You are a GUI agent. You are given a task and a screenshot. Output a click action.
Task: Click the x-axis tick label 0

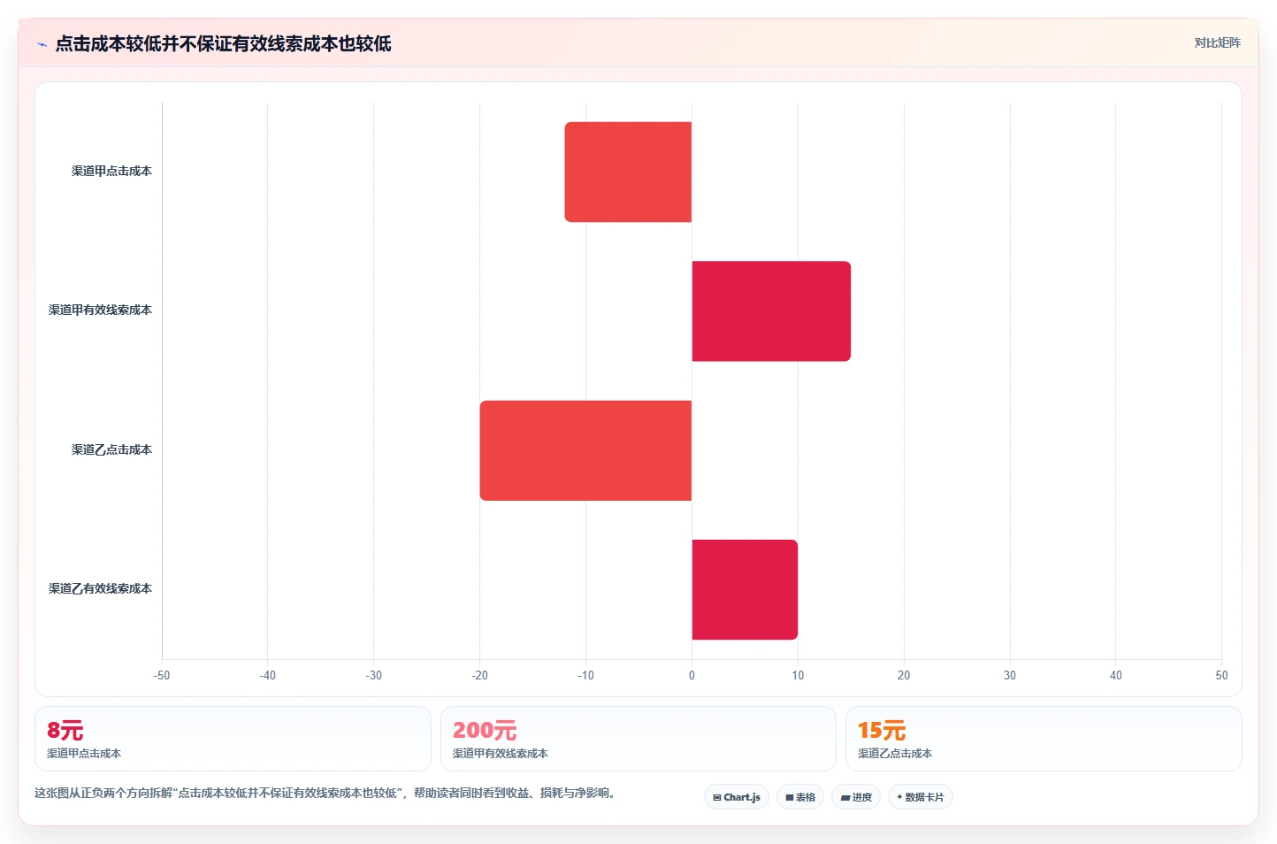click(692, 675)
